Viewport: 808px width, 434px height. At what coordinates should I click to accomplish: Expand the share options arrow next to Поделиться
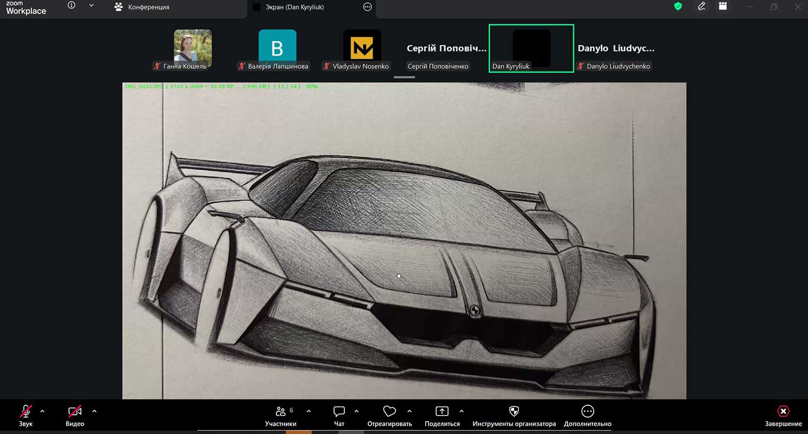click(462, 411)
